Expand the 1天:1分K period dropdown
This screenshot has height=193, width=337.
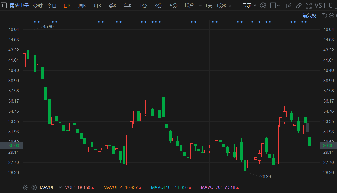coord(218,6)
